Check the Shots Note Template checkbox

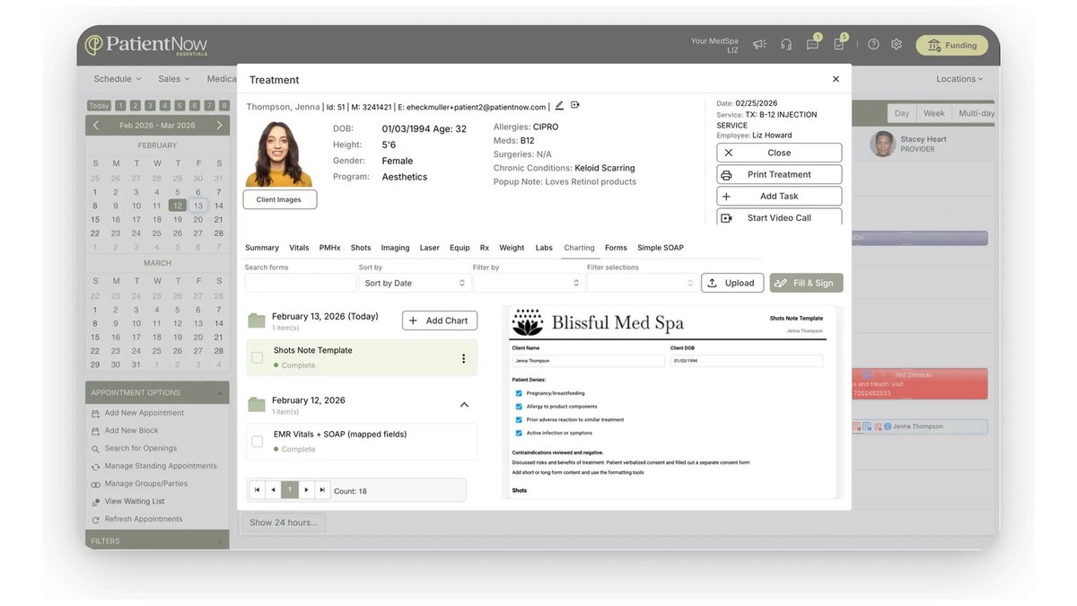point(258,357)
